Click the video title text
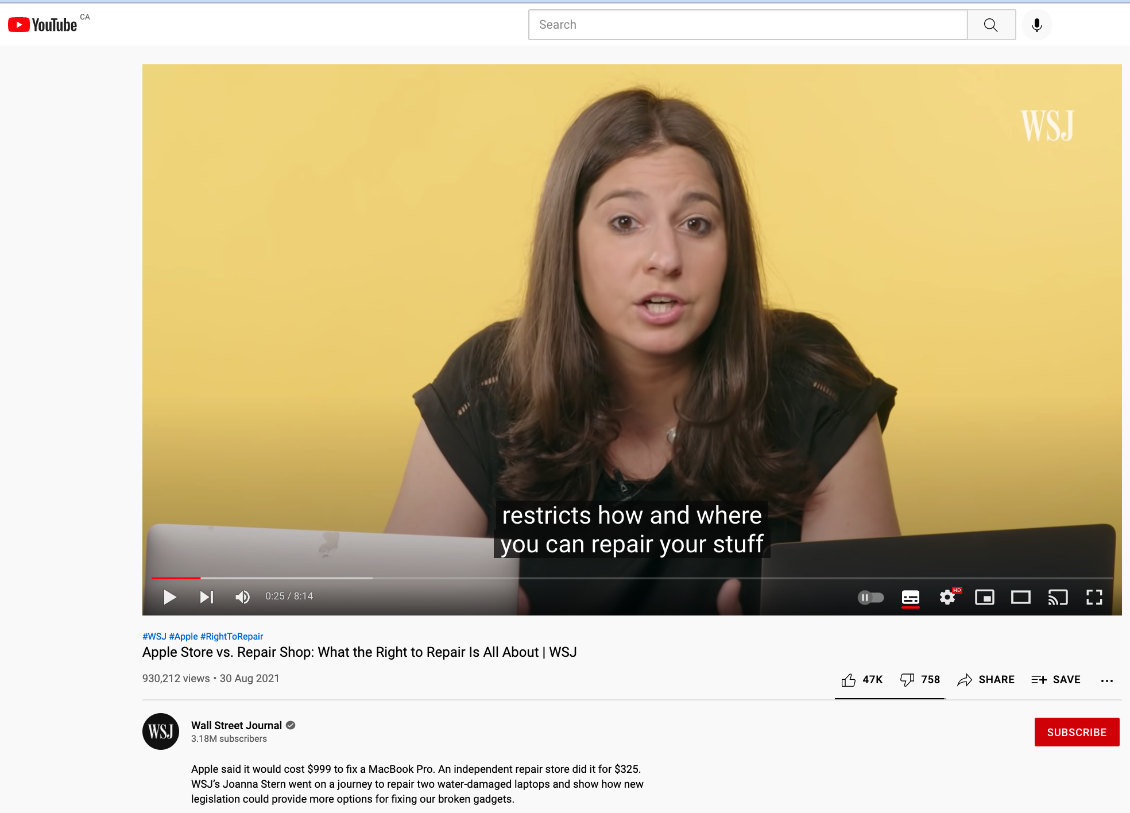The image size is (1130, 813). (x=359, y=652)
